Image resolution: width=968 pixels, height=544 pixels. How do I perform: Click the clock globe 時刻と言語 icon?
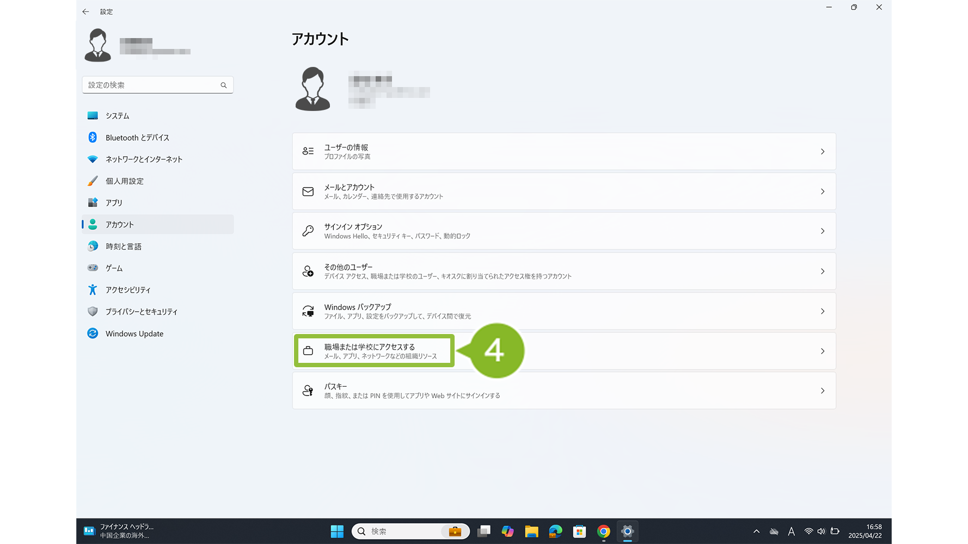(93, 246)
